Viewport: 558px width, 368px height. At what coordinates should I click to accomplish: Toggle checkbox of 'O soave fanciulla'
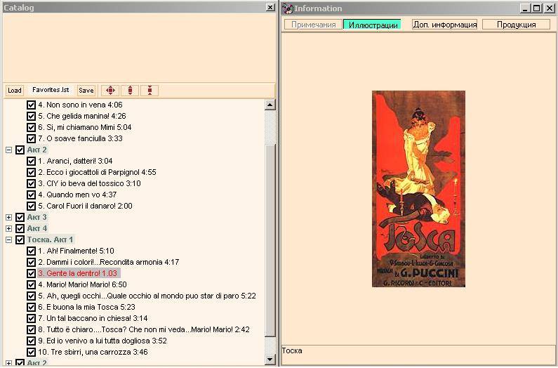click(32, 138)
